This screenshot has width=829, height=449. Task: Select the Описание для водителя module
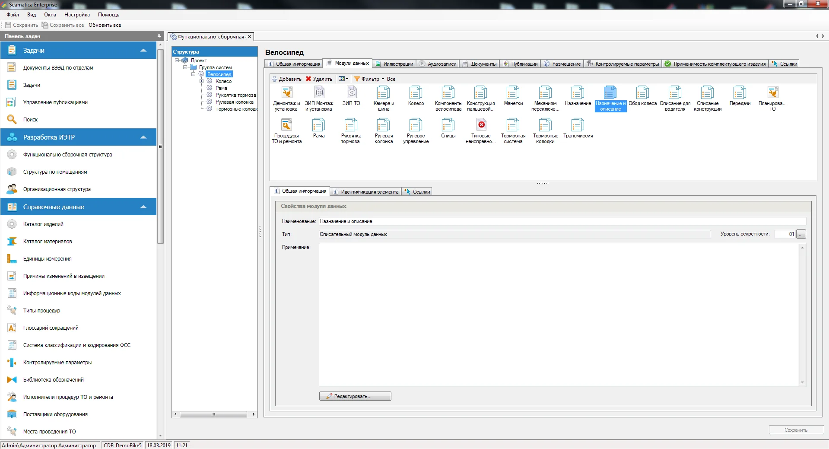[675, 99]
